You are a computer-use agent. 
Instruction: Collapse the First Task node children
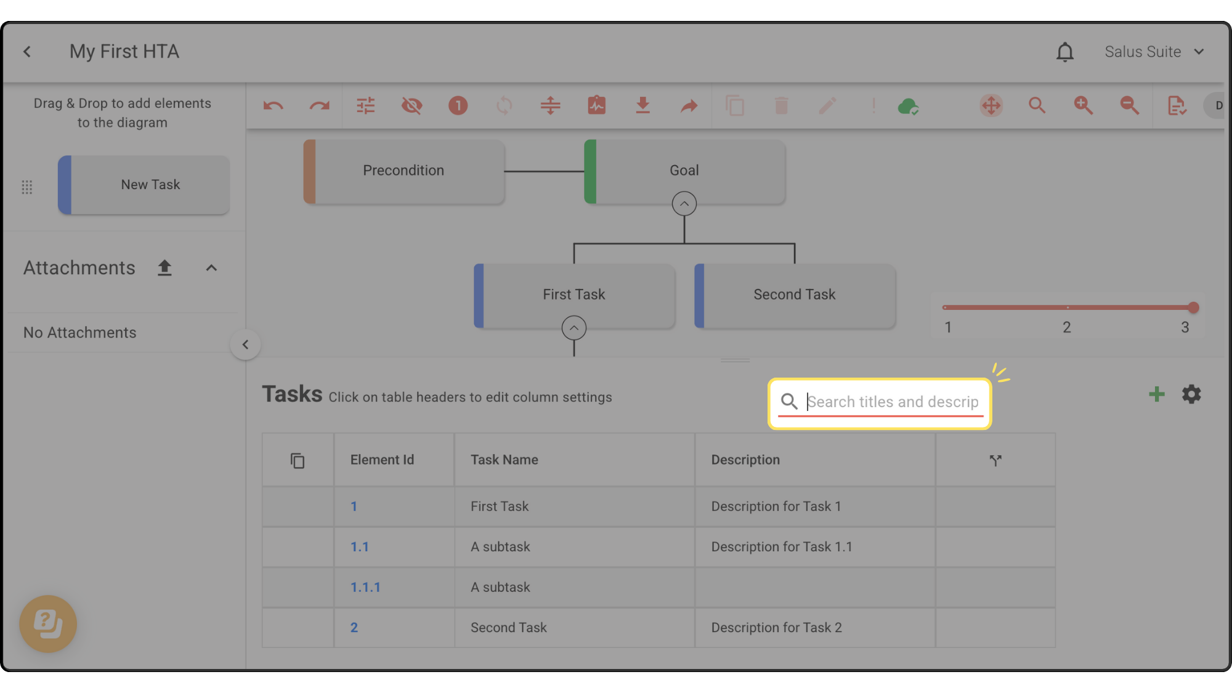[573, 328]
